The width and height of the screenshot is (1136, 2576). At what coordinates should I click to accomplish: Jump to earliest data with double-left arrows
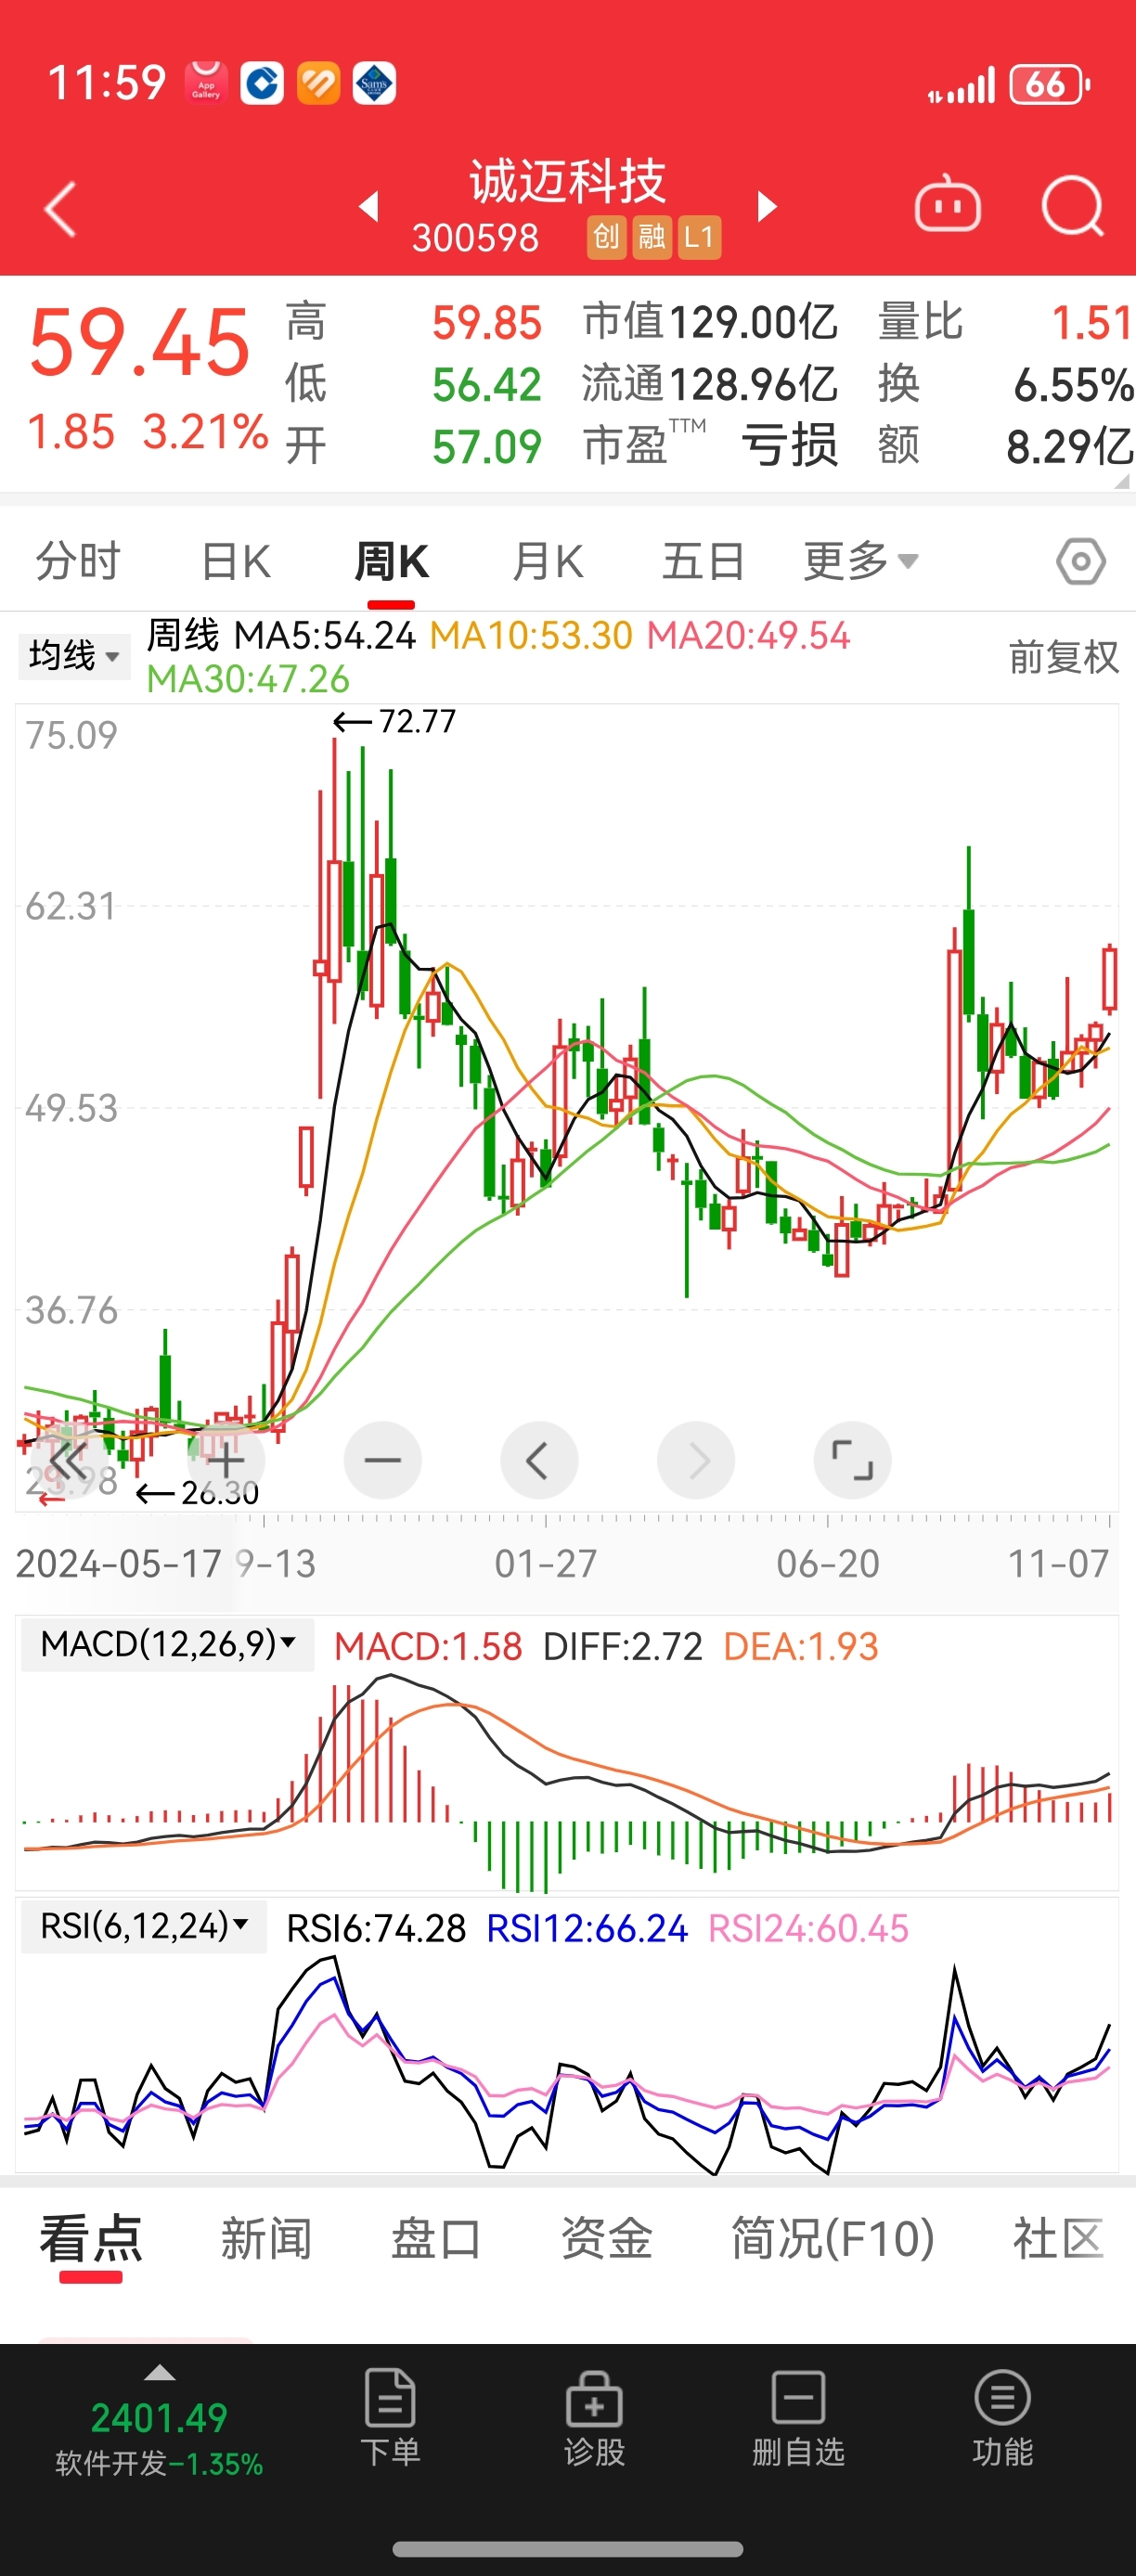click(68, 1460)
